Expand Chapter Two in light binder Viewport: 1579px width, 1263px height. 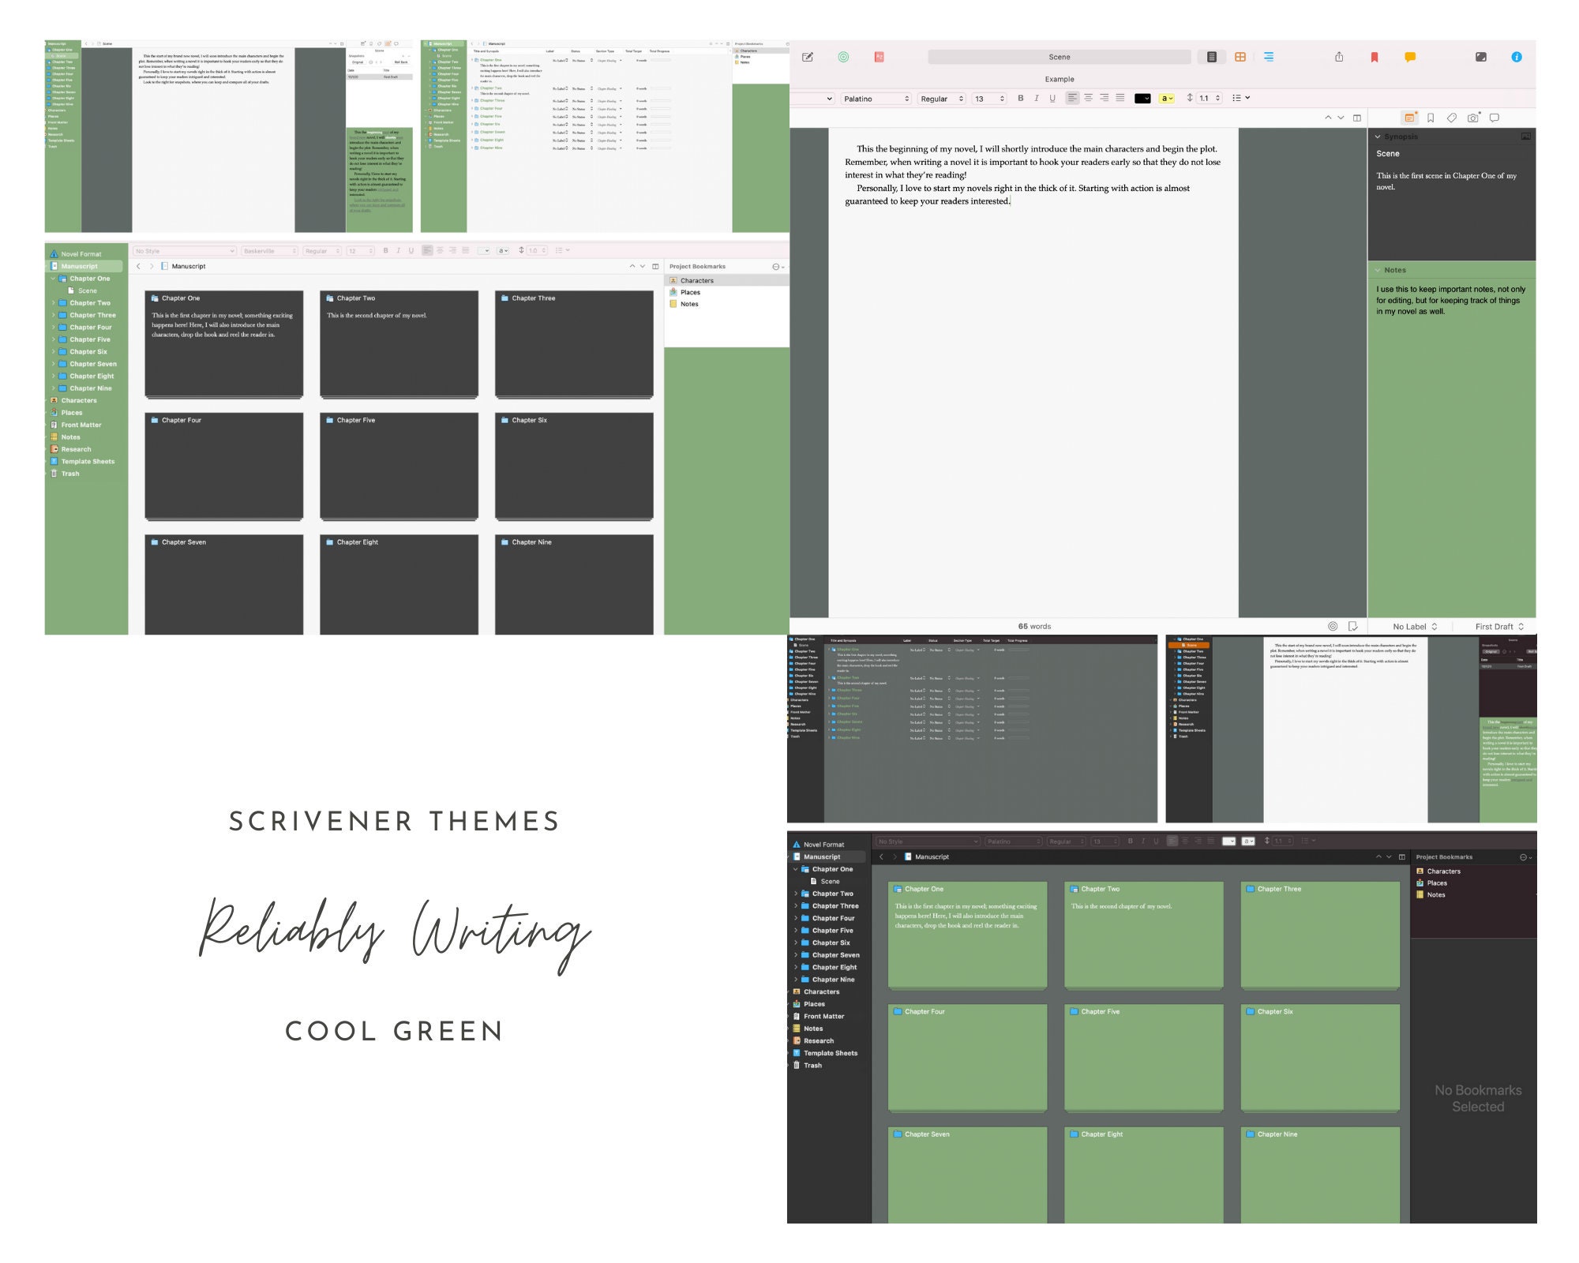(x=54, y=302)
